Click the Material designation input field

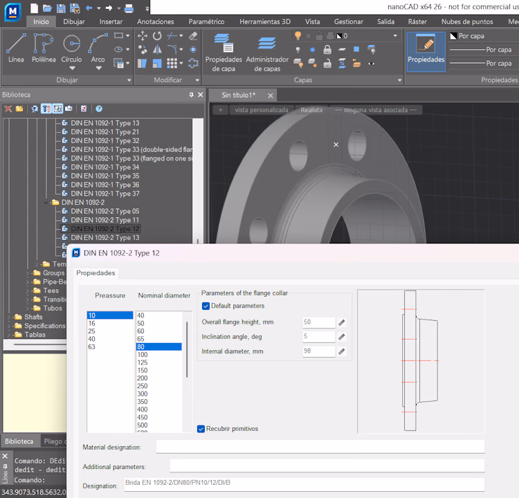click(x=320, y=447)
